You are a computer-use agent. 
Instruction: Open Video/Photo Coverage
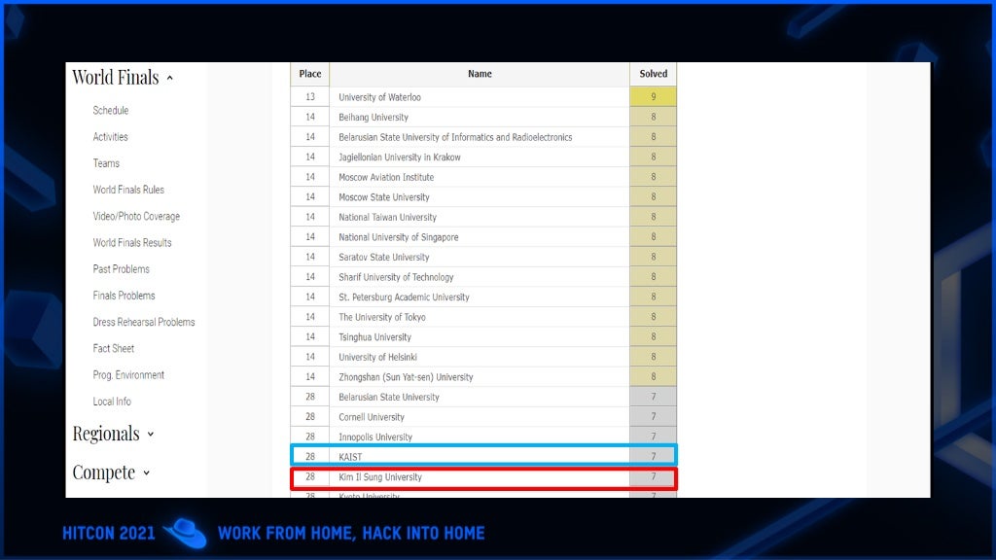136,217
